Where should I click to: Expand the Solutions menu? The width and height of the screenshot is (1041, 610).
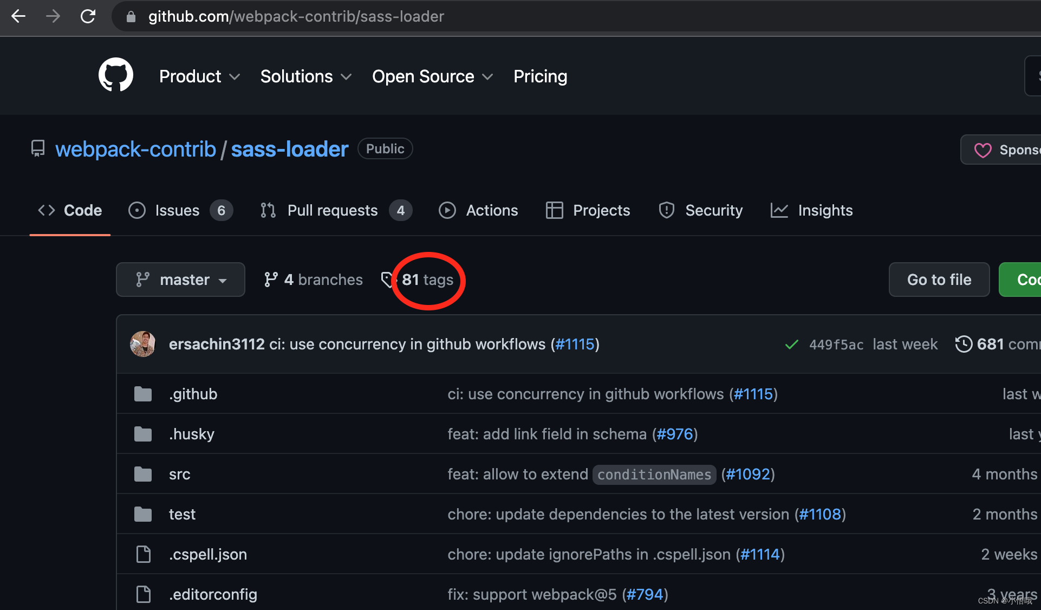point(306,76)
